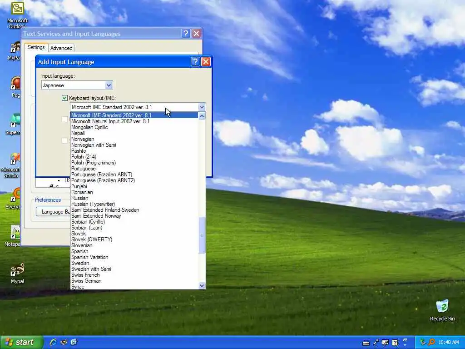Choose Mongolian Cyrillic layout
The image size is (465, 349).
(x=134, y=127)
